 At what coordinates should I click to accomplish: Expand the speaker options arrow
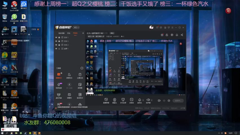point(152,100)
